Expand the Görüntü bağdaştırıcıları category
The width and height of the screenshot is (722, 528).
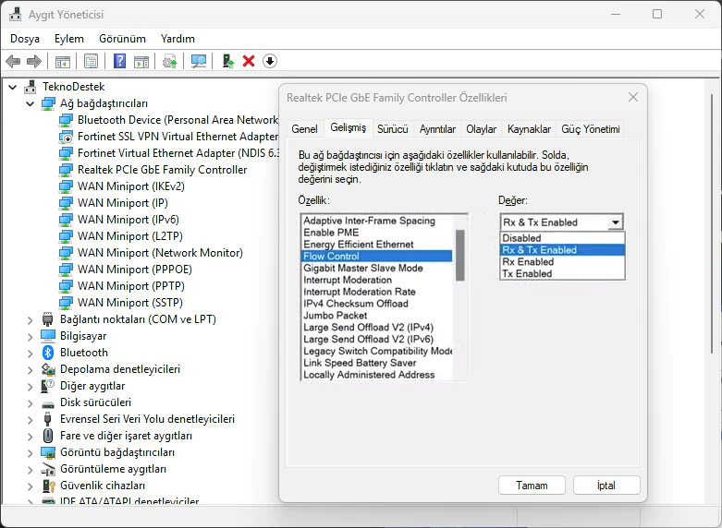(x=31, y=452)
